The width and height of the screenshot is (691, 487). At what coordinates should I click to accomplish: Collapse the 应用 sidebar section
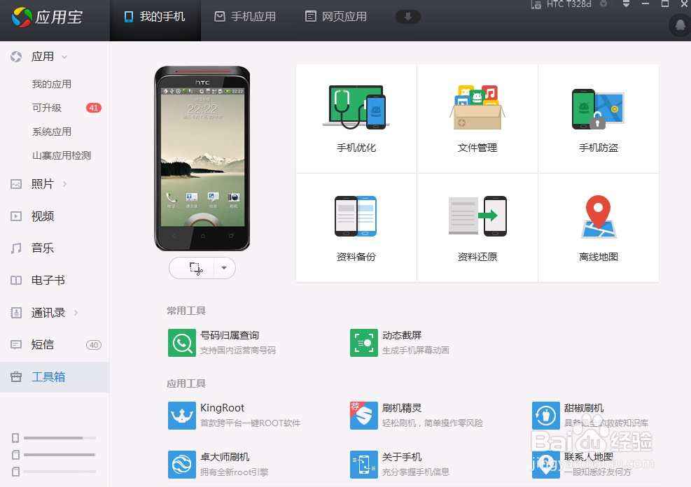(x=65, y=57)
